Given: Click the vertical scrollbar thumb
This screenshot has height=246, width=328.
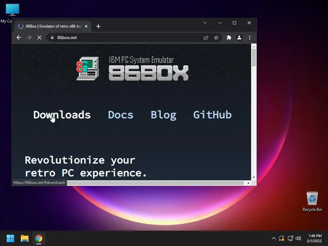Looking at the screenshot, I should (x=254, y=58).
